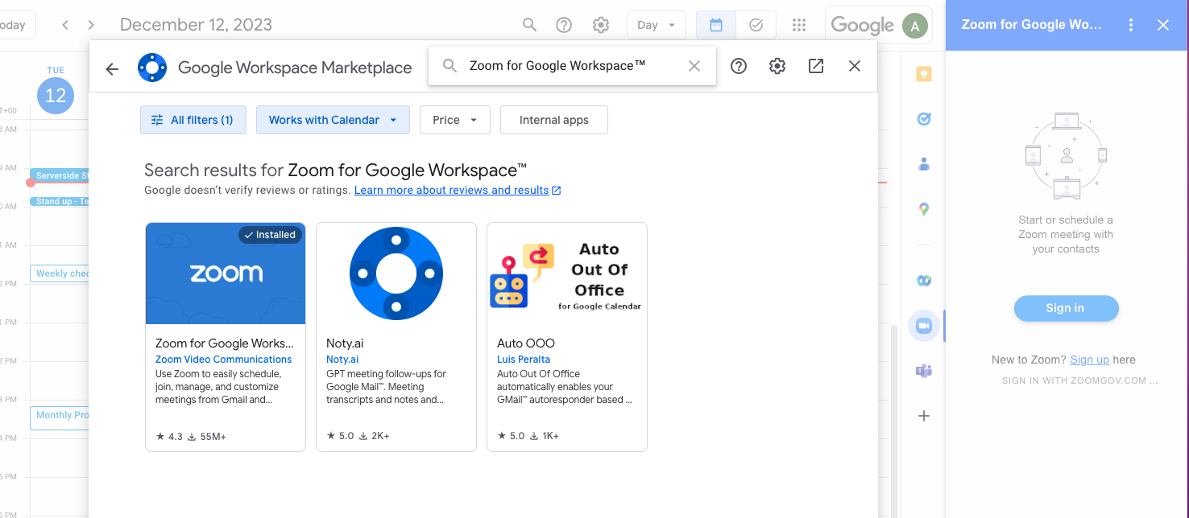Image resolution: width=1189 pixels, height=518 pixels.
Task: Open Microsoft Teams add-on icon
Action: [x=924, y=371]
